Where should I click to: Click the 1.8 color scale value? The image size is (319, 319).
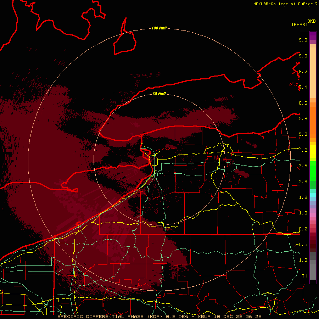(x=303, y=197)
